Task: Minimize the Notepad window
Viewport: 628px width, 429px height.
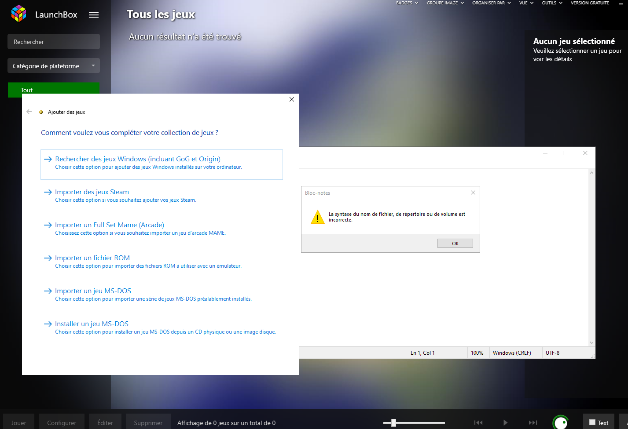Action: 545,153
